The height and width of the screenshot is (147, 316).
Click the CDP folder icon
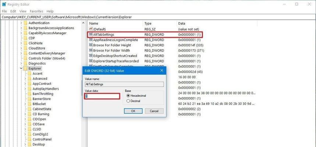[25, 38]
